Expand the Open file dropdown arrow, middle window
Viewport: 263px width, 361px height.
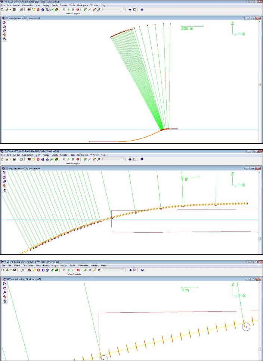[x=10, y=159]
